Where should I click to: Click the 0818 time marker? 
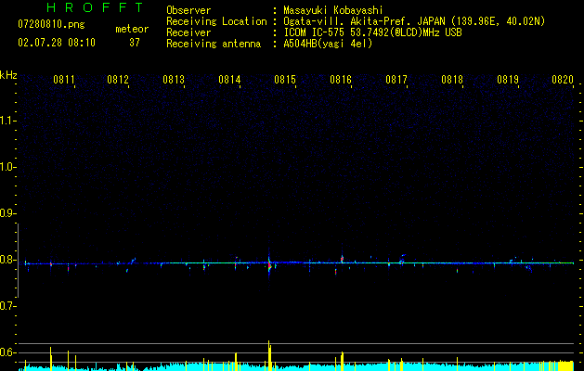coord(452,80)
